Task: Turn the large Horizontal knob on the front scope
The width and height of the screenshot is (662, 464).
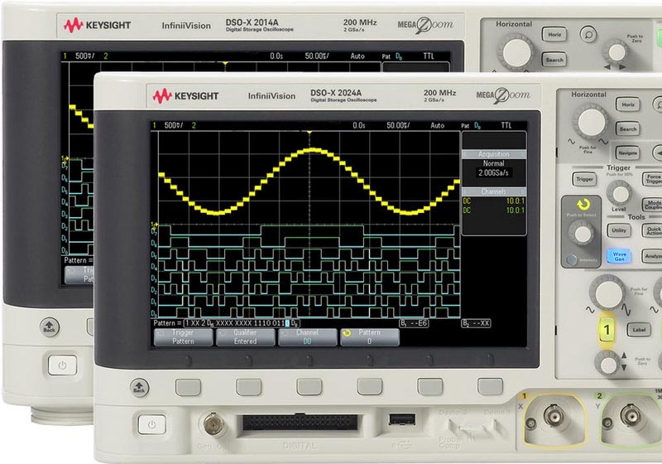Action: (591, 122)
